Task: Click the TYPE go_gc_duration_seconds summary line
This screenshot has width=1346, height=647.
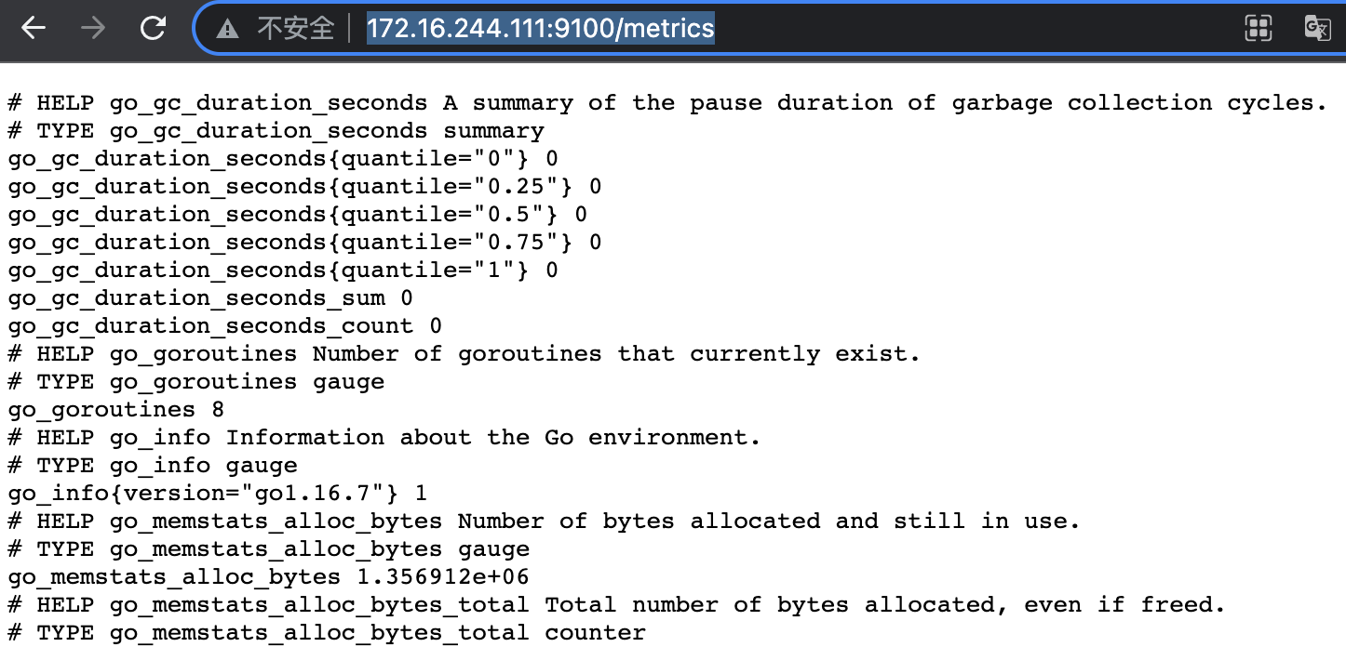Action: click(x=276, y=131)
